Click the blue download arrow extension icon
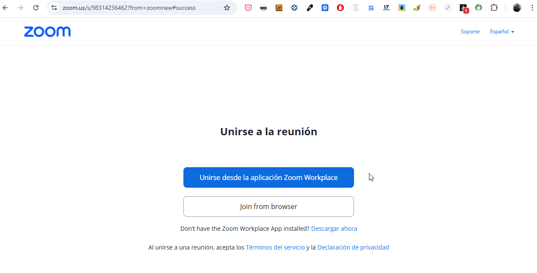537x273 pixels. click(x=402, y=8)
